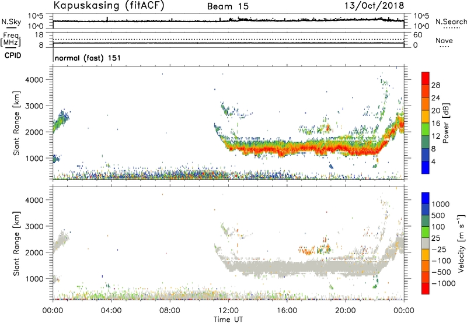Pick the orange Power segment between 20 and 24
467x323 pixels.
pos(426,104)
